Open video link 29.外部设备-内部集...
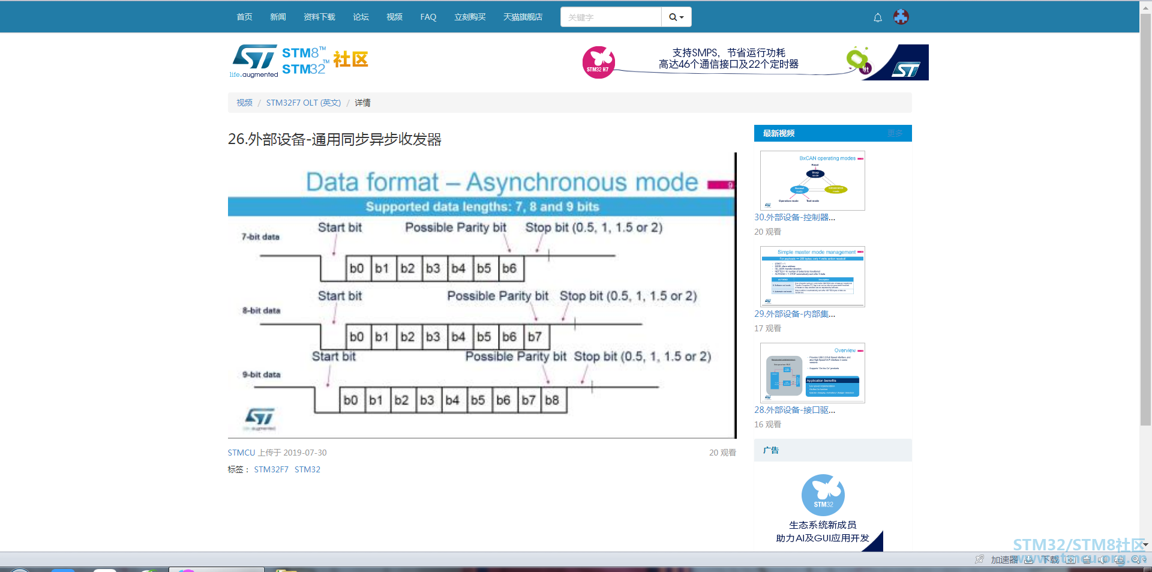Image resolution: width=1152 pixels, height=572 pixels. click(794, 314)
